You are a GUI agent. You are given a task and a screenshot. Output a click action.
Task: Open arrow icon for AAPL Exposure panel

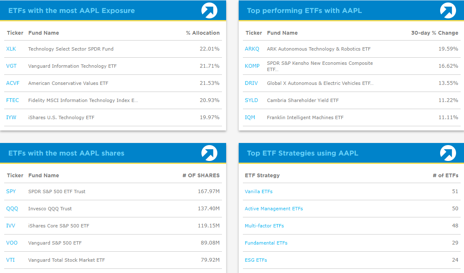coord(209,10)
